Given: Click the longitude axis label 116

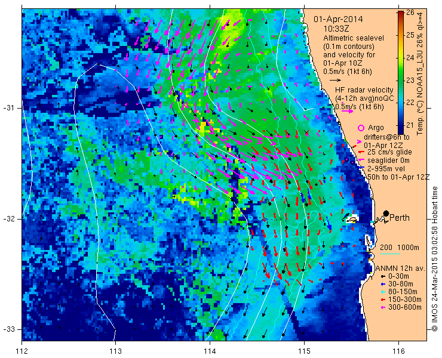Looking at the screenshot, I should pos(398,351).
